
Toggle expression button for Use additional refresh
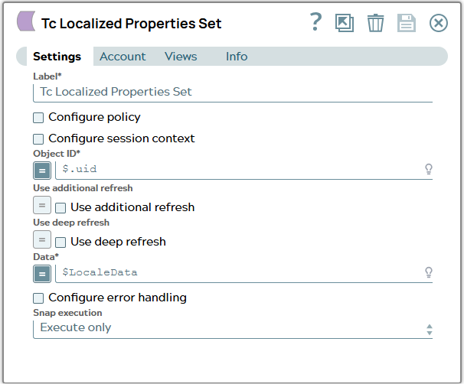[x=42, y=205]
